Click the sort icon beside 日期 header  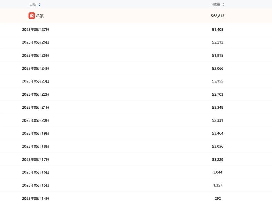(x=40, y=5)
